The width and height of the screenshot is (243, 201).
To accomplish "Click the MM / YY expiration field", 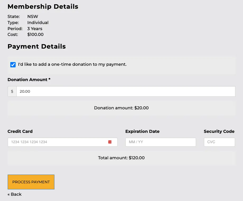I will 160,142.
